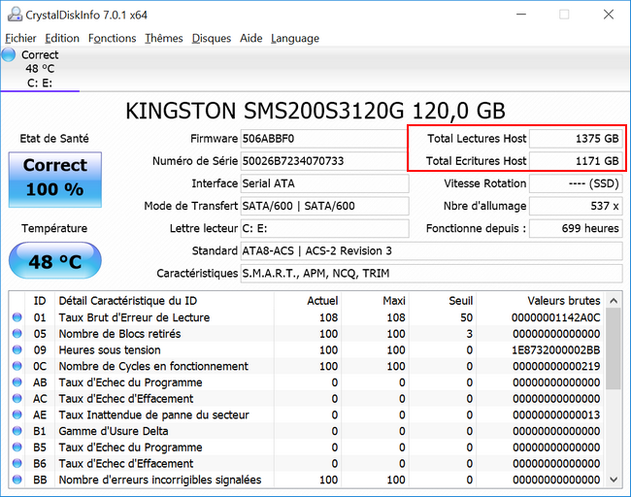The height and width of the screenshot is (497, 631).
Task: Click the scroll down arrow of SMART list
Action: point(614,480)
